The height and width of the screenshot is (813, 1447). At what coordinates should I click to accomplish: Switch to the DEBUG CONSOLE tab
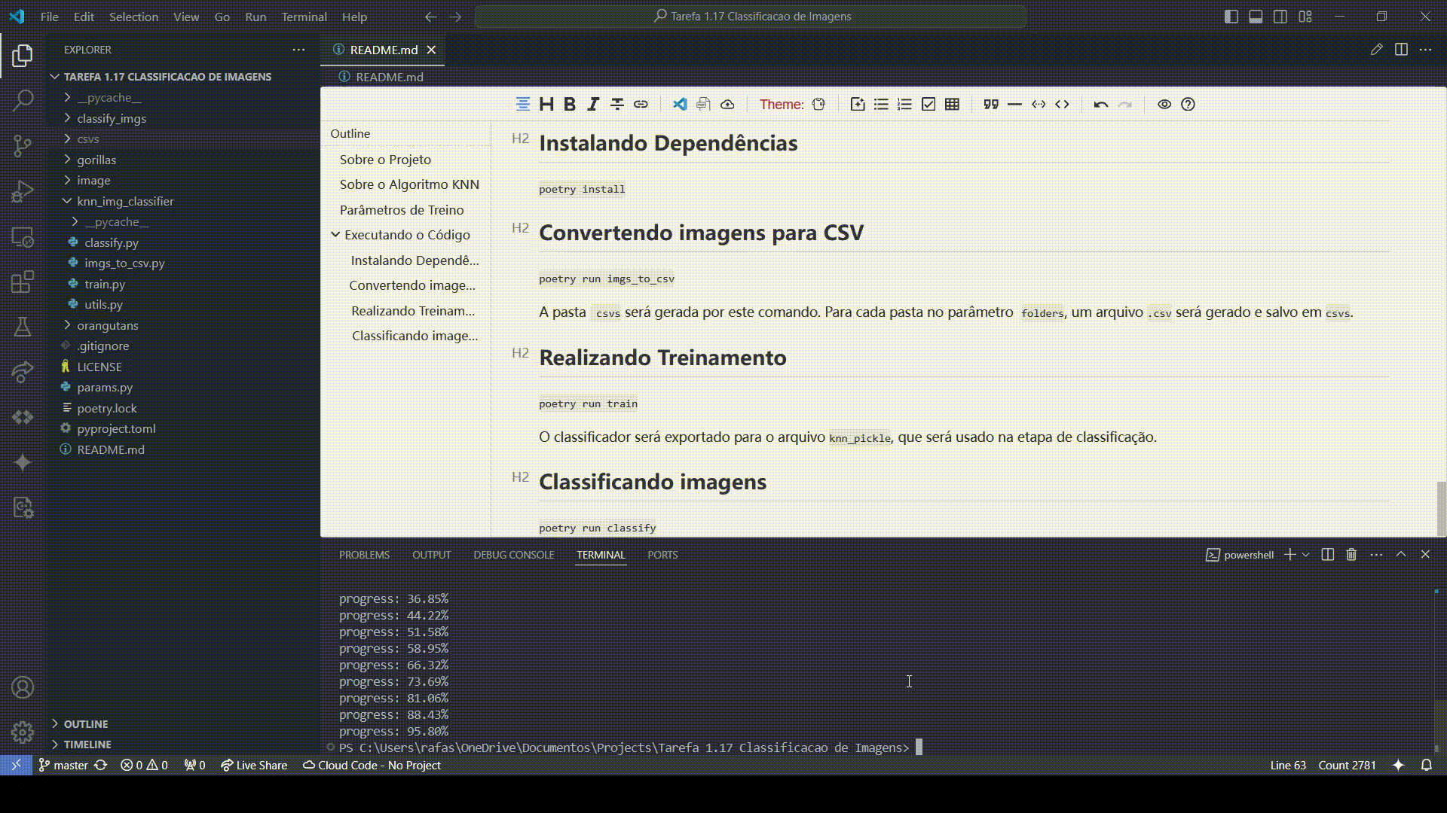coord(513,555)
